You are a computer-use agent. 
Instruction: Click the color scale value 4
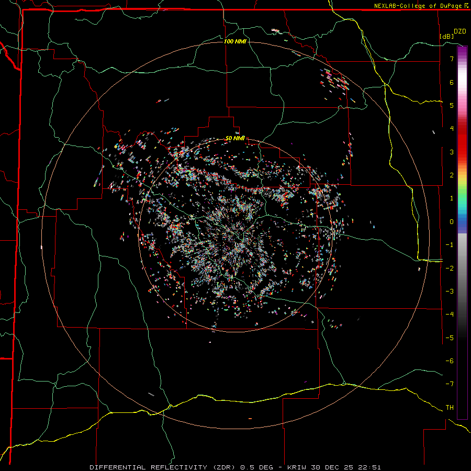click(452, 129)
